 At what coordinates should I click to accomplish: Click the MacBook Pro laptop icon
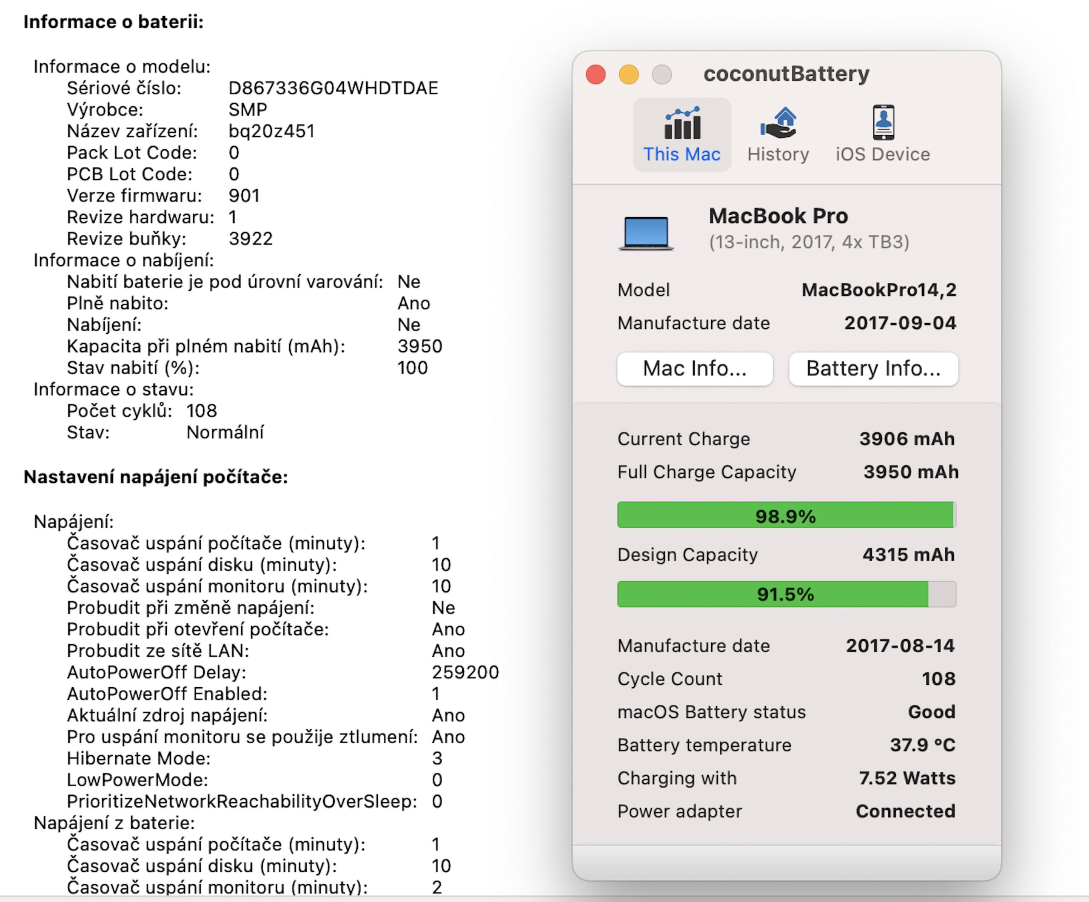646,233
